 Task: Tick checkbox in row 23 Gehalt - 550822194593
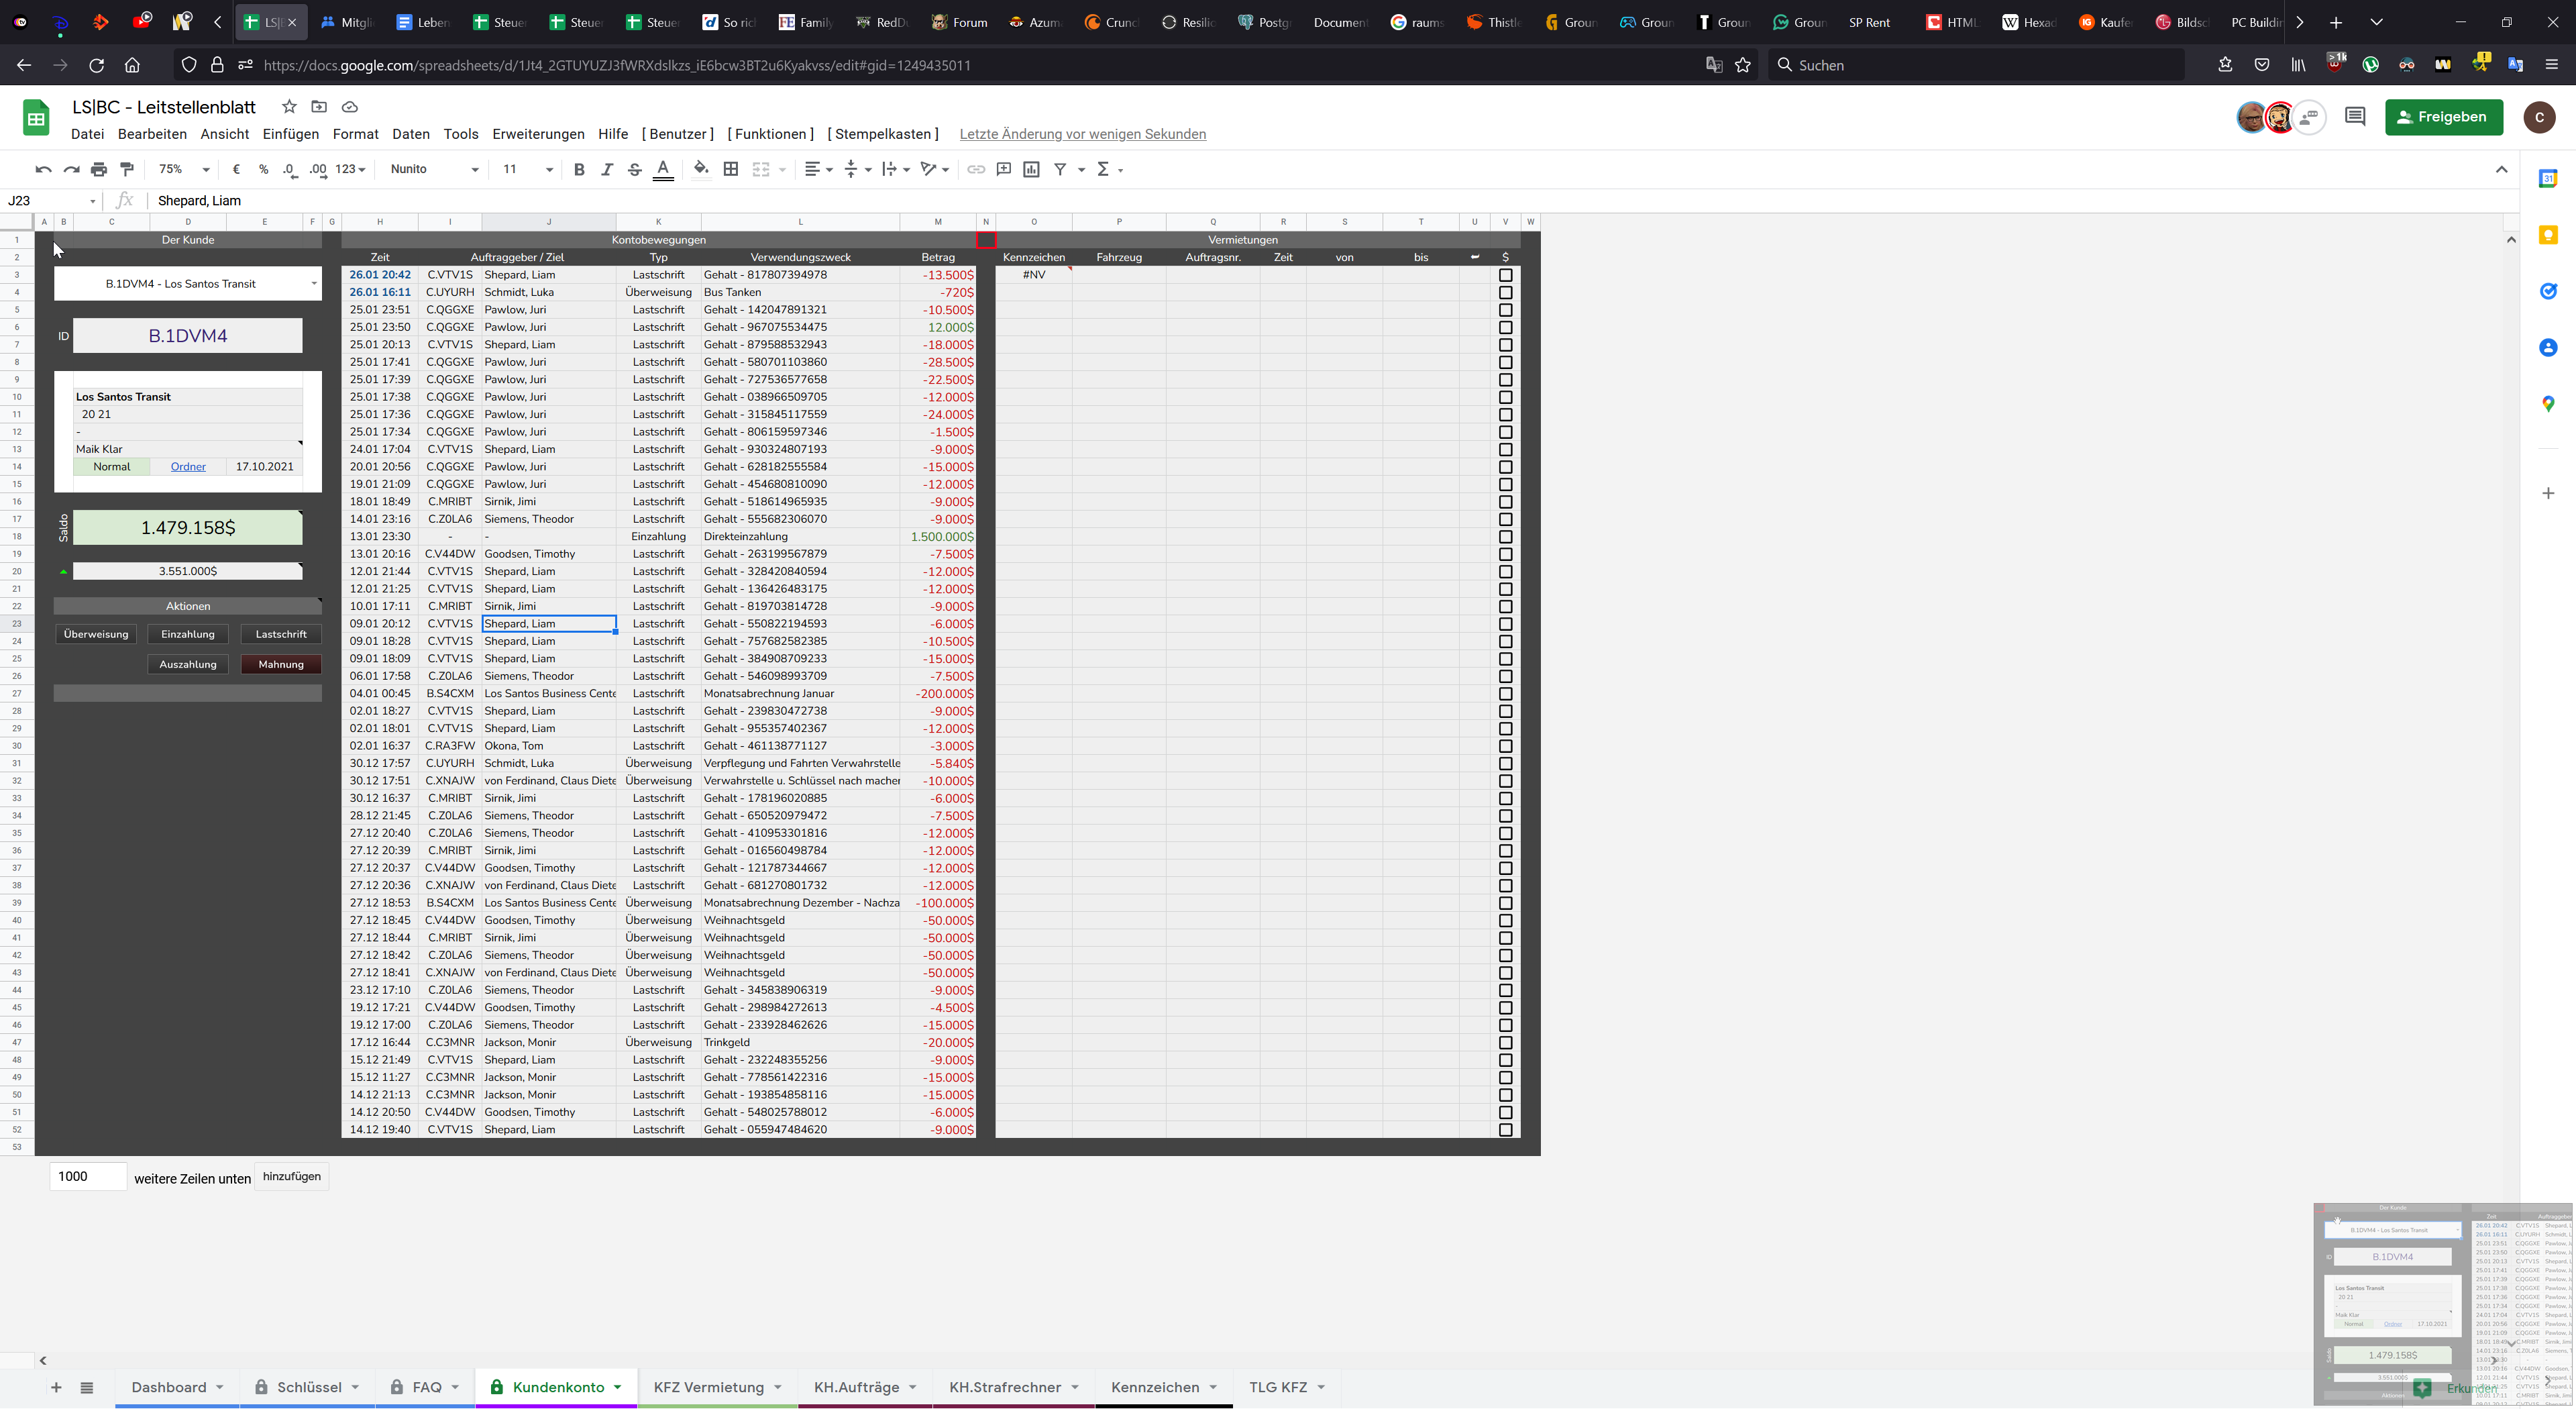click(1505, 624)
